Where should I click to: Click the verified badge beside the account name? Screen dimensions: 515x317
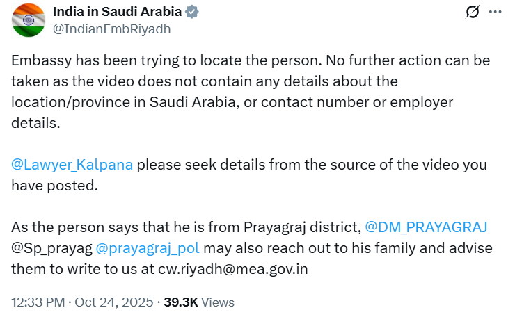coord(192,13)
